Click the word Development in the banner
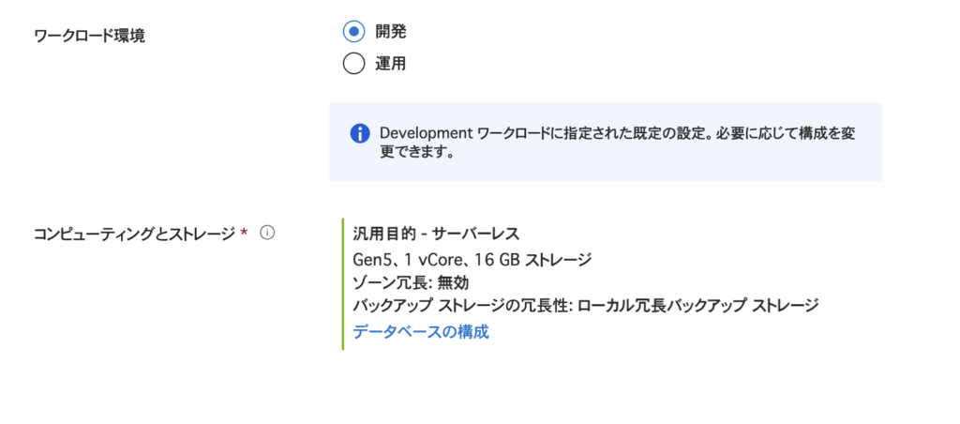The height and width of the screenshot is (424, 960). tap(425, 133)
